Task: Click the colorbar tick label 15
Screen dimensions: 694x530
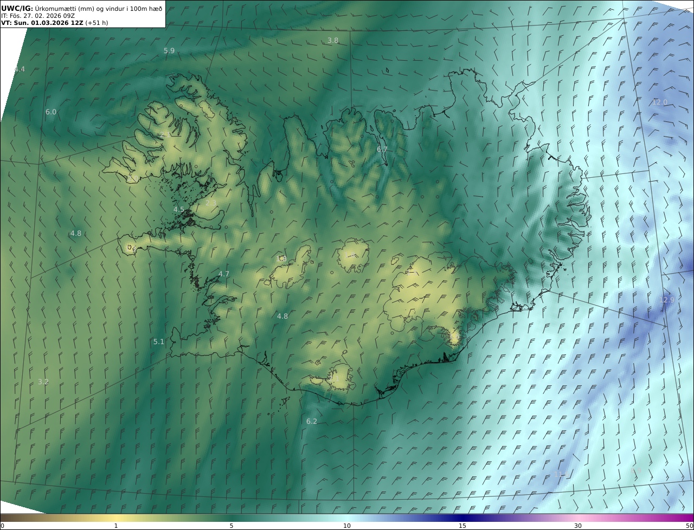Action: click(462, 526)
